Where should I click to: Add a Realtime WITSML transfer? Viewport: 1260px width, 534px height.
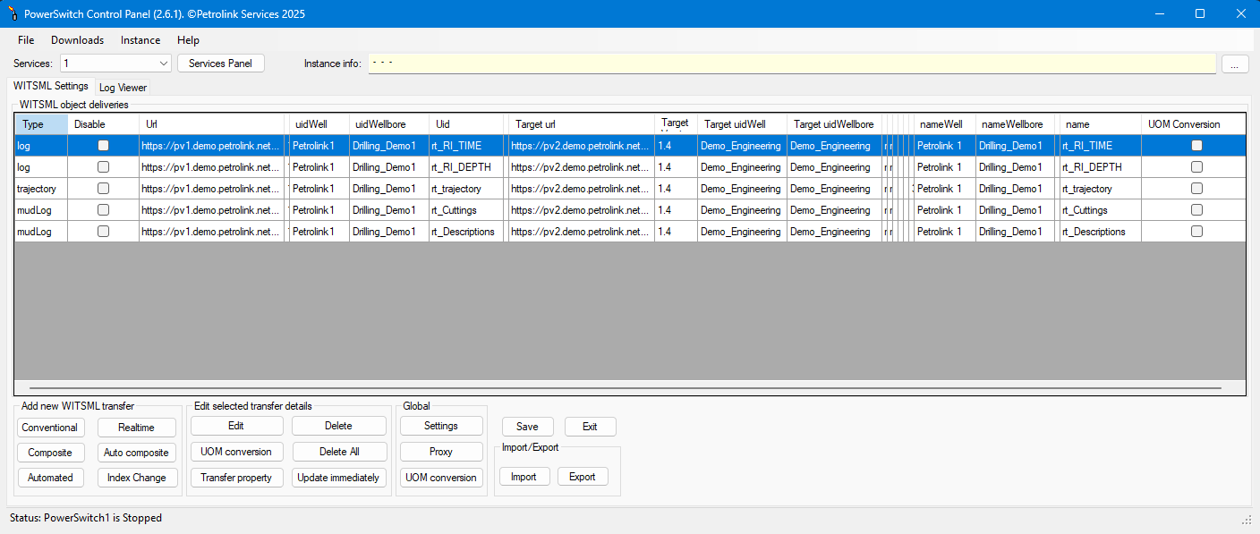[x=136, y=428]
